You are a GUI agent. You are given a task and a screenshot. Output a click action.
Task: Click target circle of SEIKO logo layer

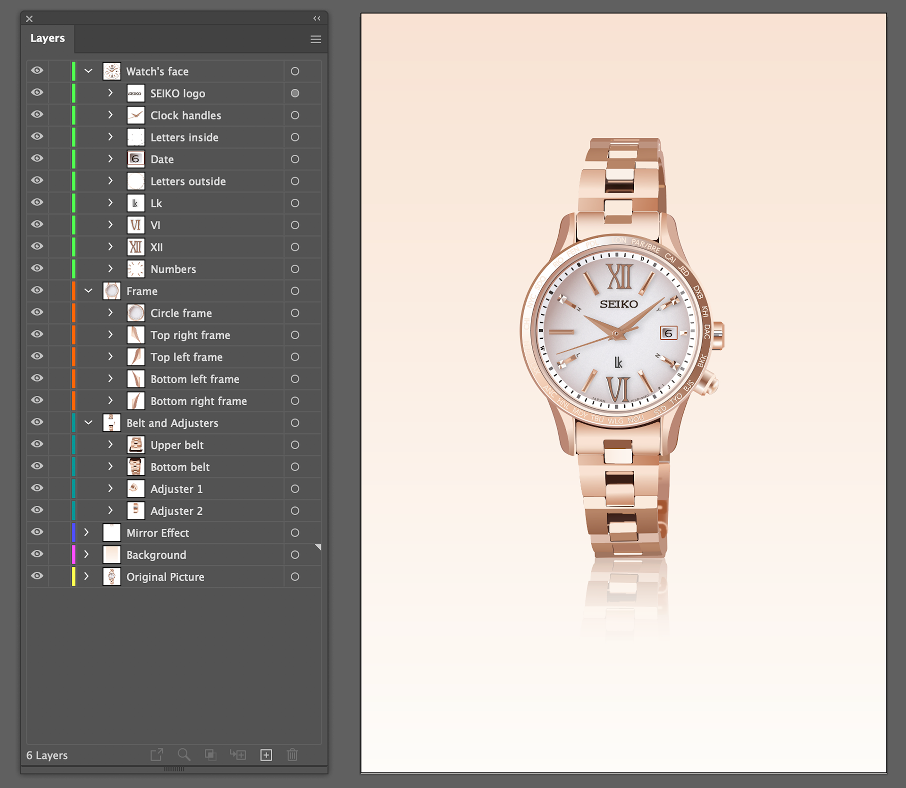coord(295,93)
